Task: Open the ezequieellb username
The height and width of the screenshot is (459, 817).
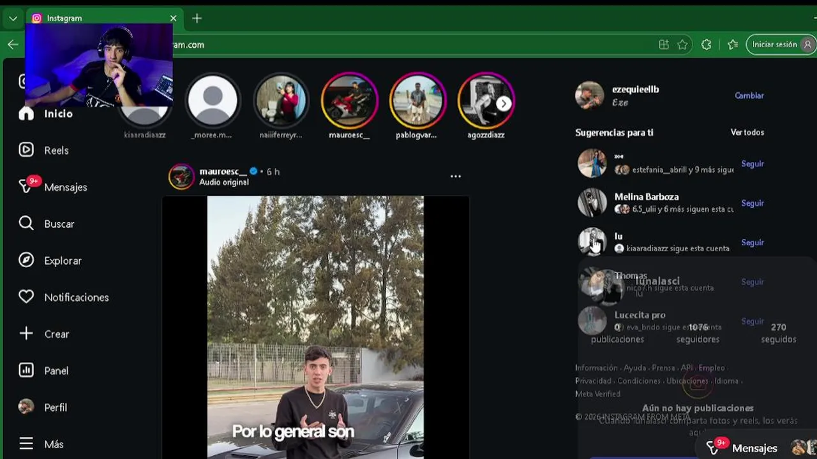Action: (635, 90)
